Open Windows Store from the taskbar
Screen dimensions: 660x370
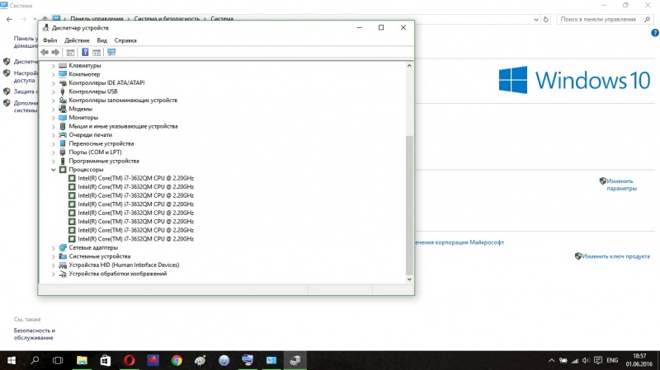click(x=106, y=360)
